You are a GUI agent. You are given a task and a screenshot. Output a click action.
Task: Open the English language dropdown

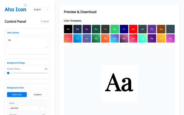(x=41, y=9)
